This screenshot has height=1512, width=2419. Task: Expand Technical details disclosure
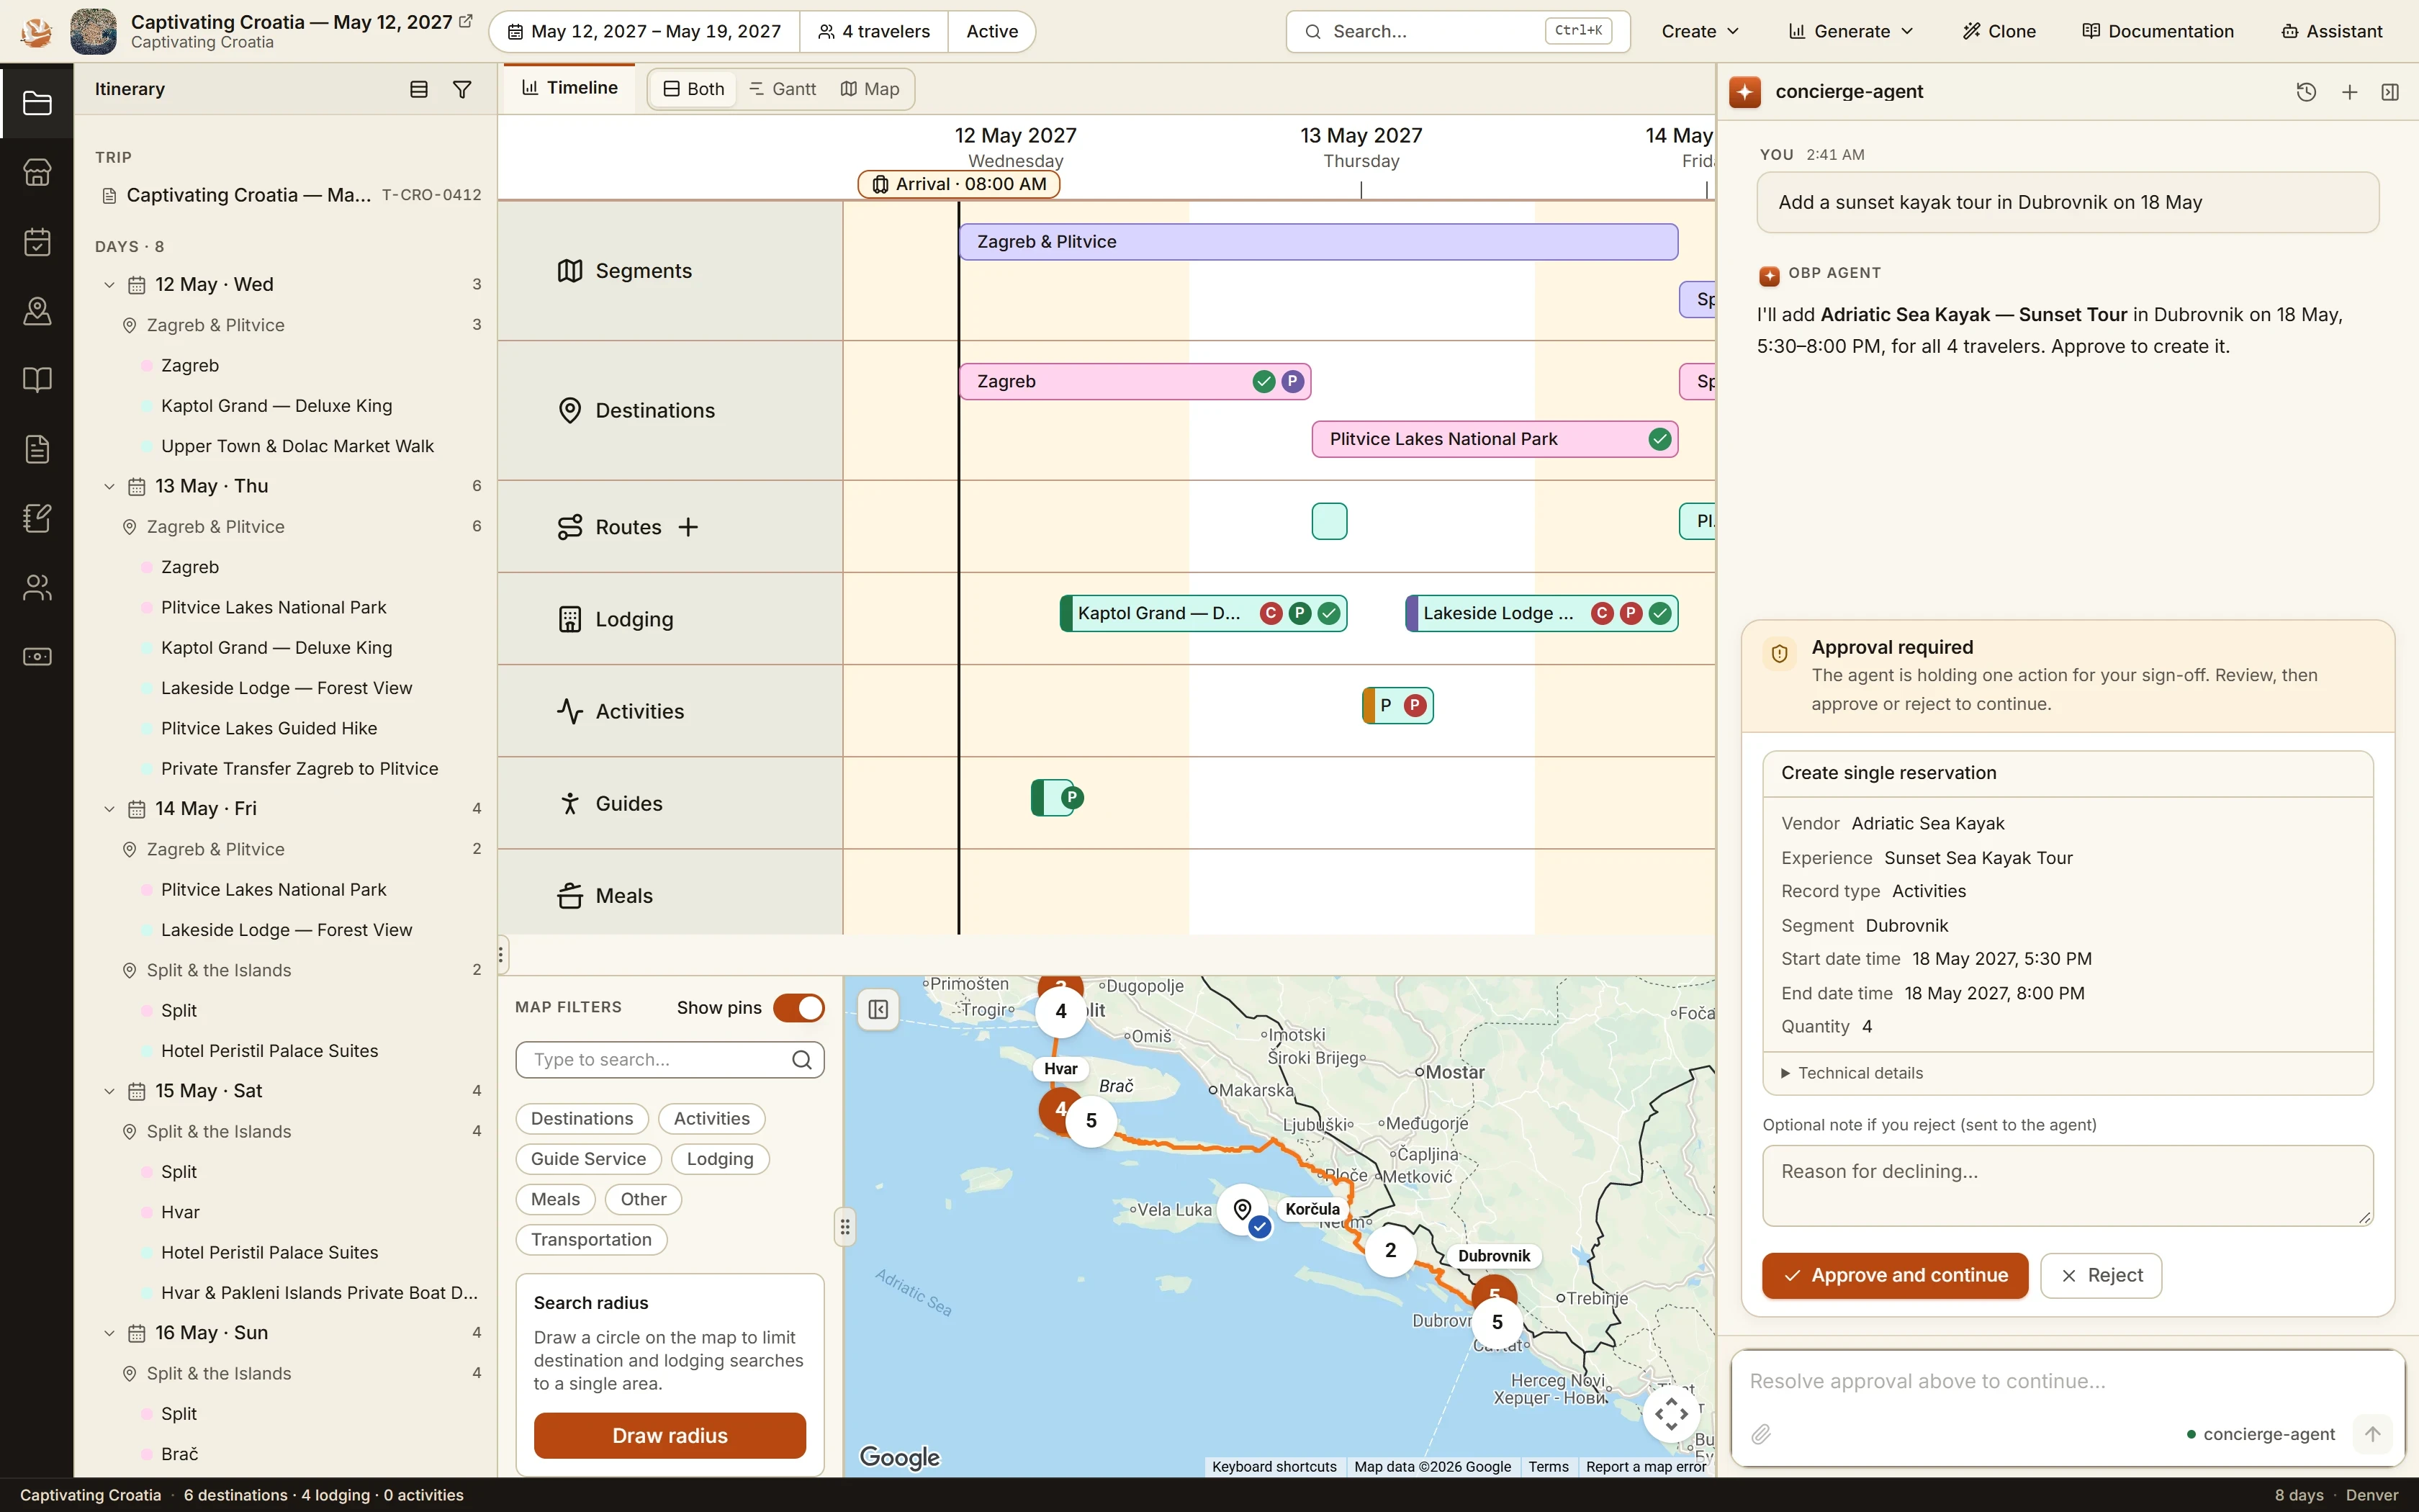click(x=1851, y=1073)
